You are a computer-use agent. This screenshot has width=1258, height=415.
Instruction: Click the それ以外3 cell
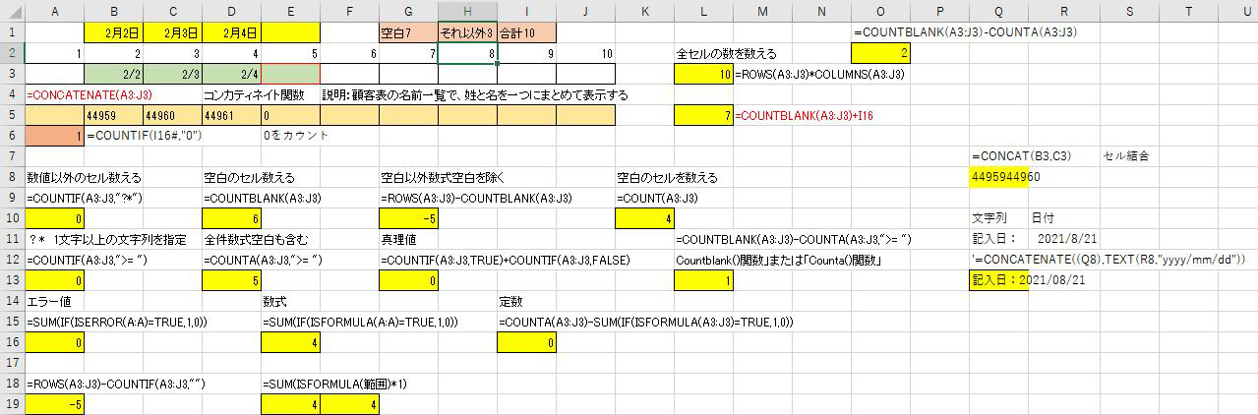[467, 32]
